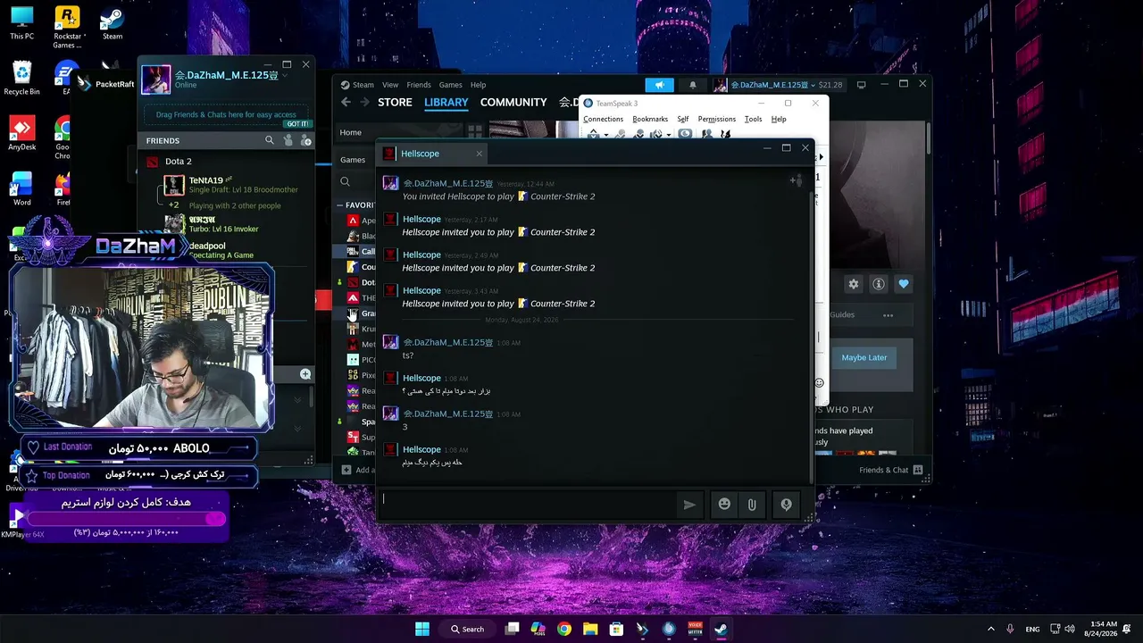Switch to Steam from the taskbar
Image resolution: width=1143 pixels, height=643 pixels.
[721, 629]
